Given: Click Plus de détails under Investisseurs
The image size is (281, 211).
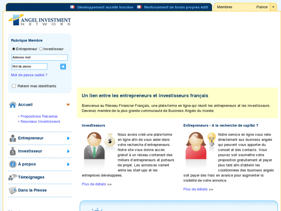Looking at the screenshot, I should [x=94, y=184].
